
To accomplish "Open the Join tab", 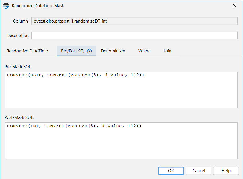I will [167, 51].
